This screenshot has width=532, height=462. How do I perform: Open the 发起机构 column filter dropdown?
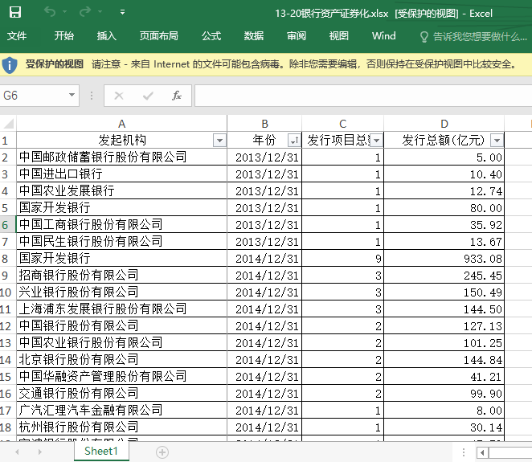pos(219,141)
